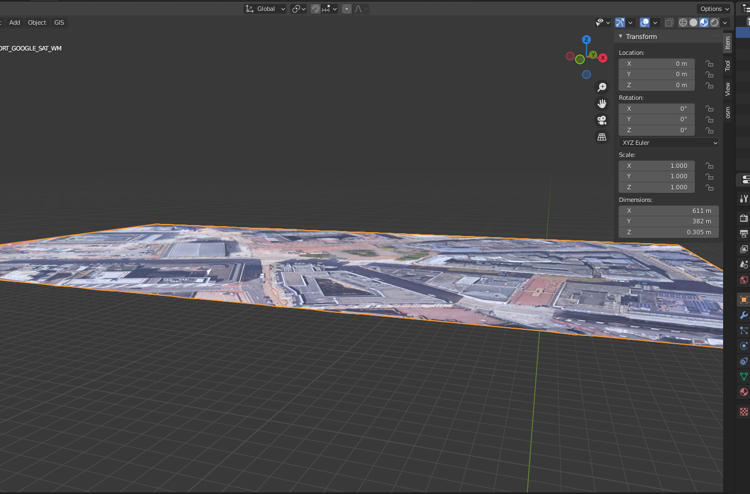Select Solid viewport shading mode
The image size is (750, 494).
point(693,22)
